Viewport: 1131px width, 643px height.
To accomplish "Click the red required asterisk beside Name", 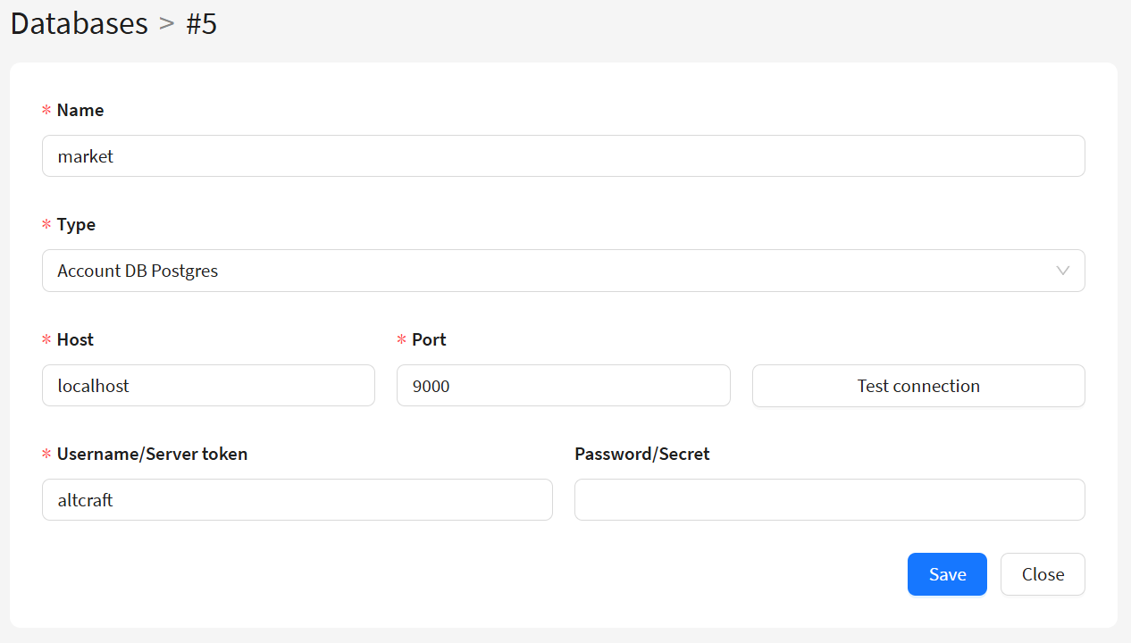I will (x=46, y=111).
